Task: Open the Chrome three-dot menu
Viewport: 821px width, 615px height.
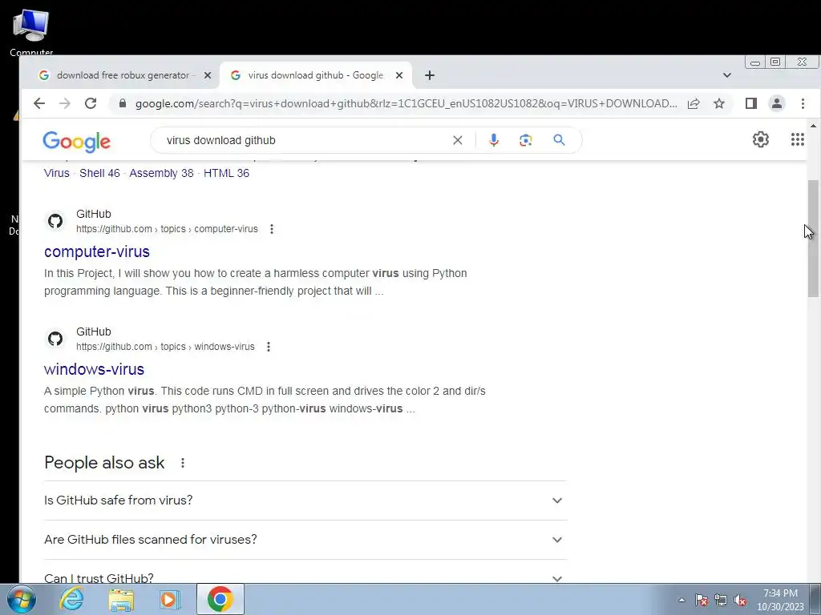Action: coord(803,103)
